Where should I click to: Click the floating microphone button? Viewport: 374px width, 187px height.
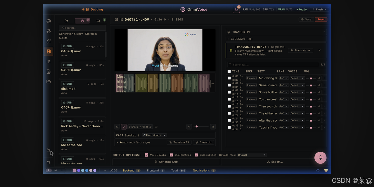click(x=320, y=158)
